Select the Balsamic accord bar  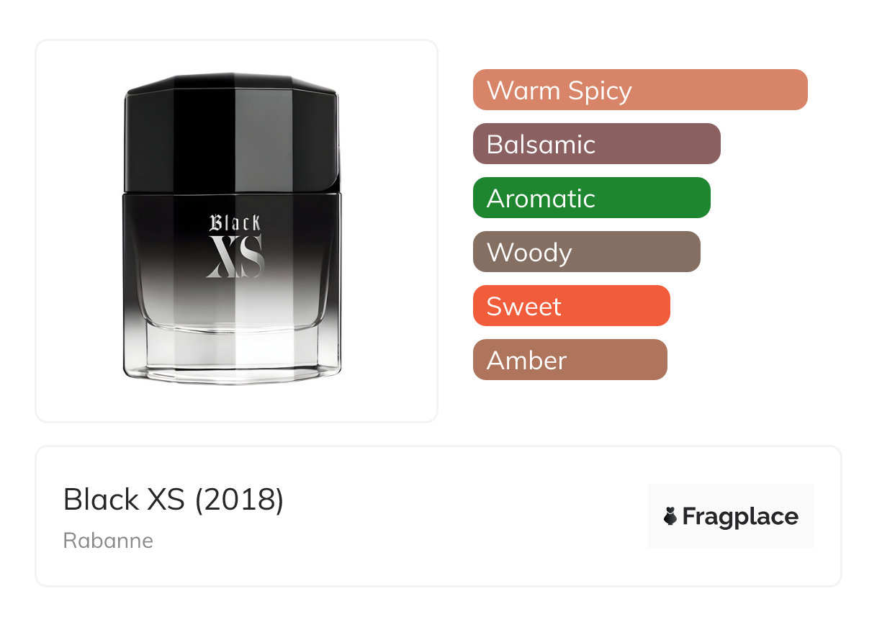[597, 144]
